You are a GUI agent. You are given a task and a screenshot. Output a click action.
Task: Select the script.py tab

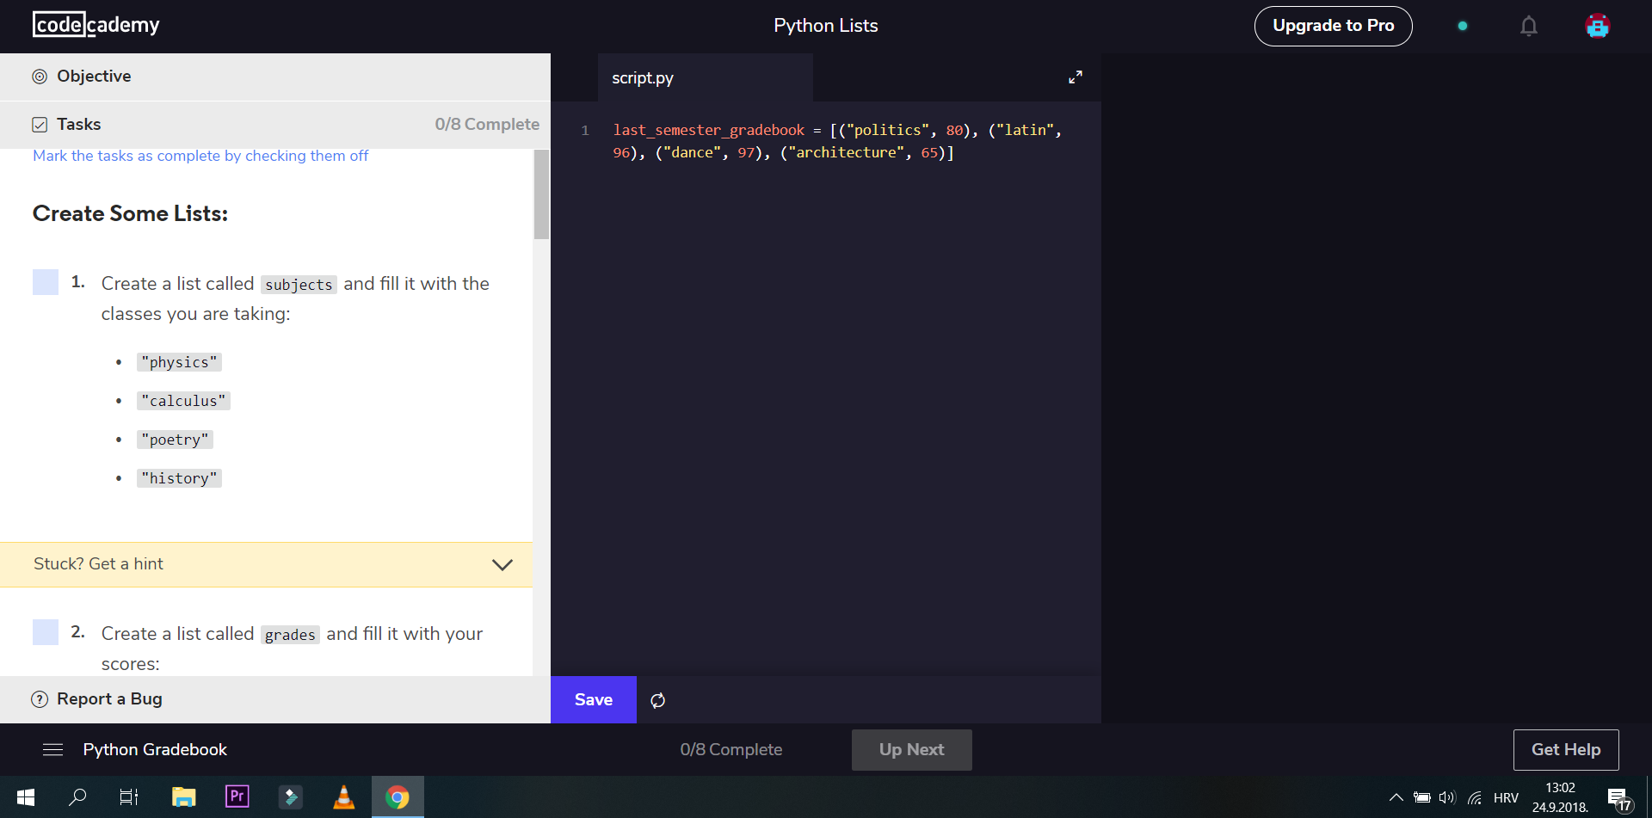(642, 77)
